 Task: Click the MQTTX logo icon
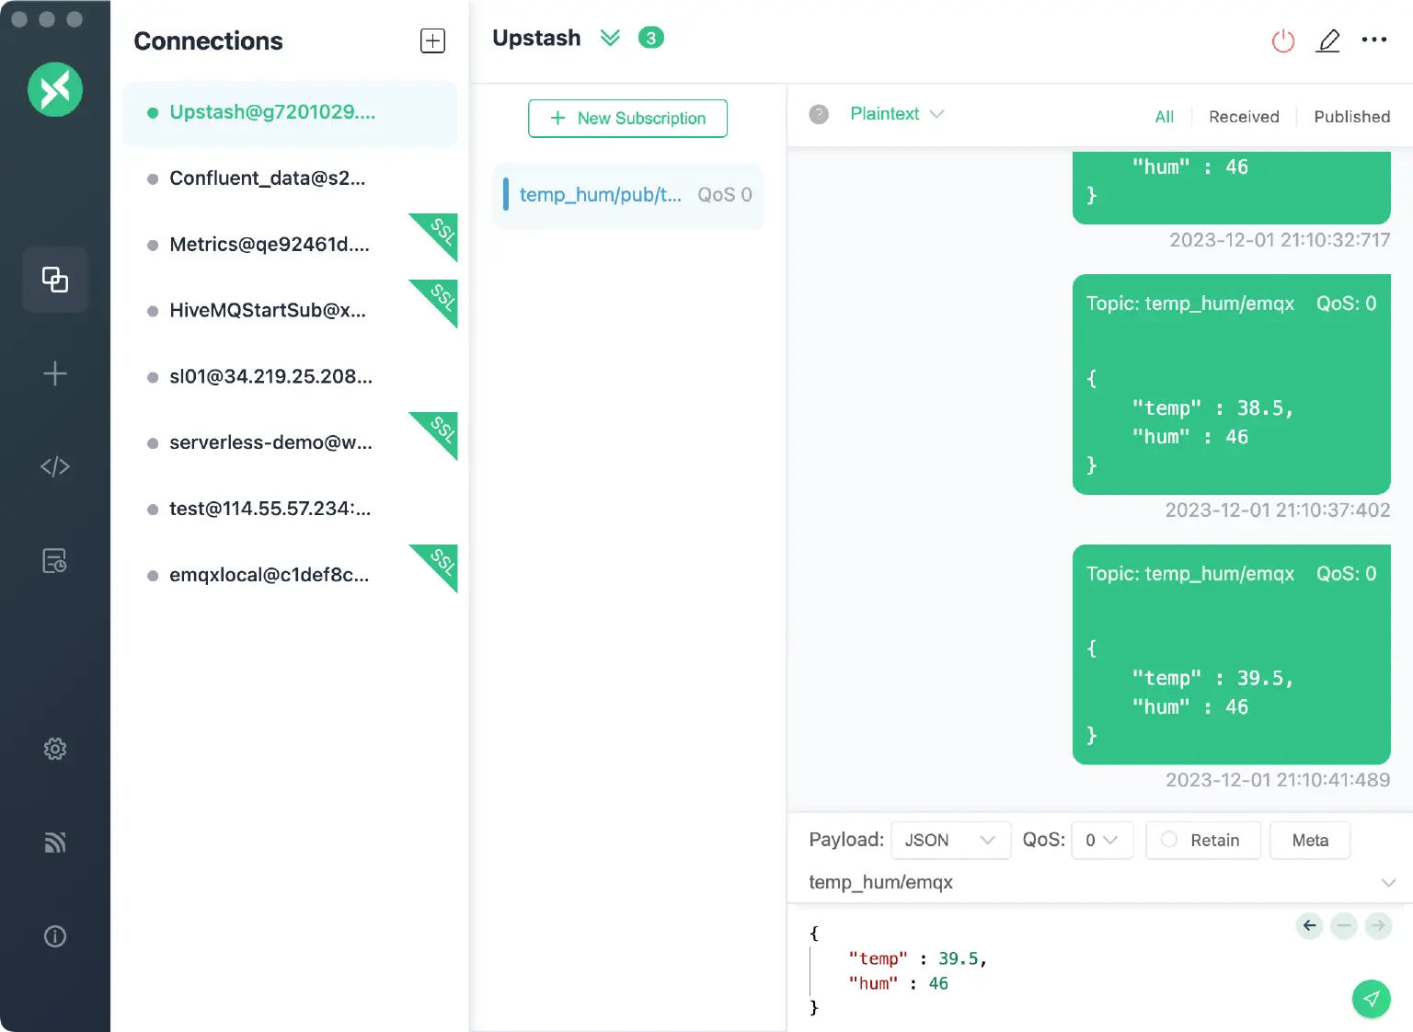(55, 89)
